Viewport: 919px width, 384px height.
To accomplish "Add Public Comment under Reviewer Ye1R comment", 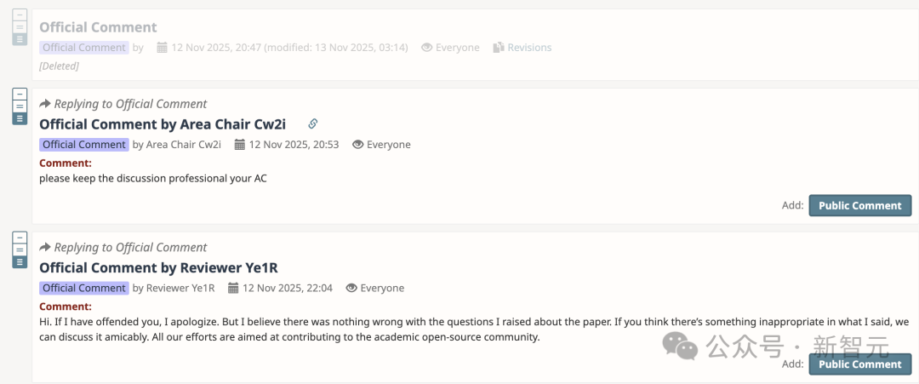I will click(x=859, y=364).
